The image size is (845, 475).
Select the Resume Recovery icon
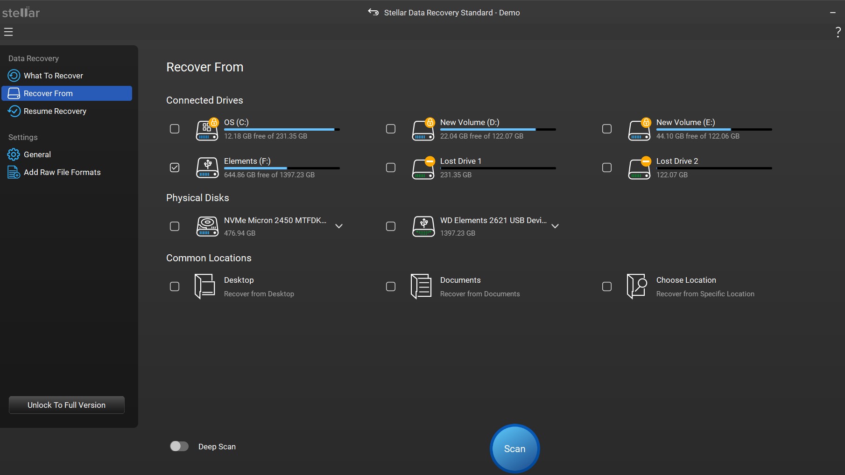(13, 111)
